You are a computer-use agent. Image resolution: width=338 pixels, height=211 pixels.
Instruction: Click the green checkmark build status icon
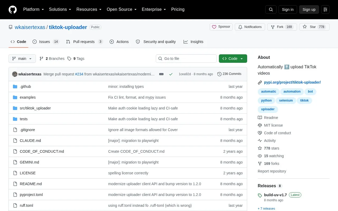pyautogui.click(x=171, y=74)
